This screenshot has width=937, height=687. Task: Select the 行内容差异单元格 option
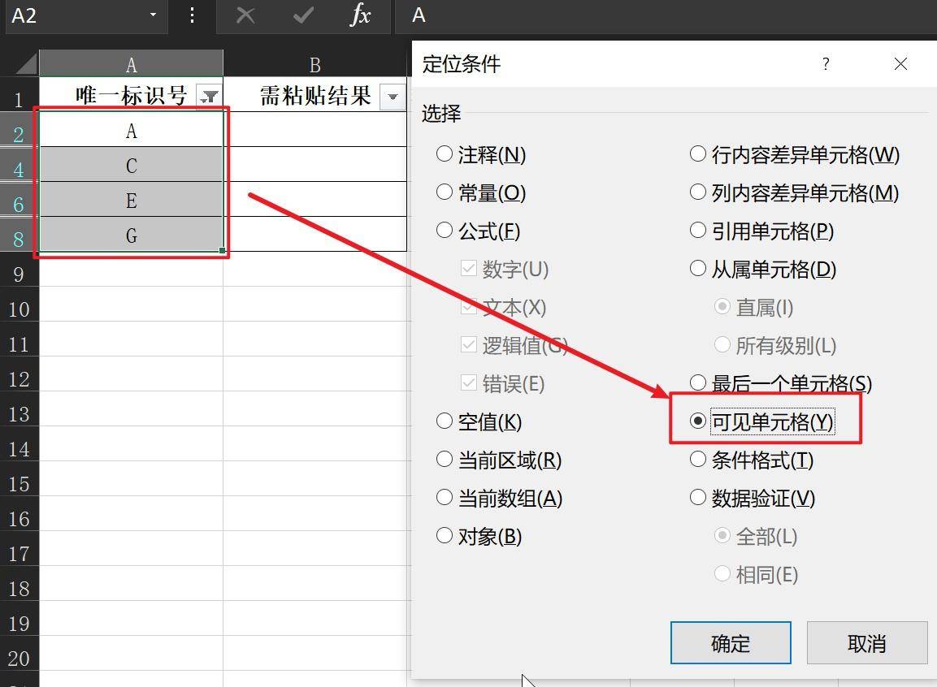coord(698,154)
